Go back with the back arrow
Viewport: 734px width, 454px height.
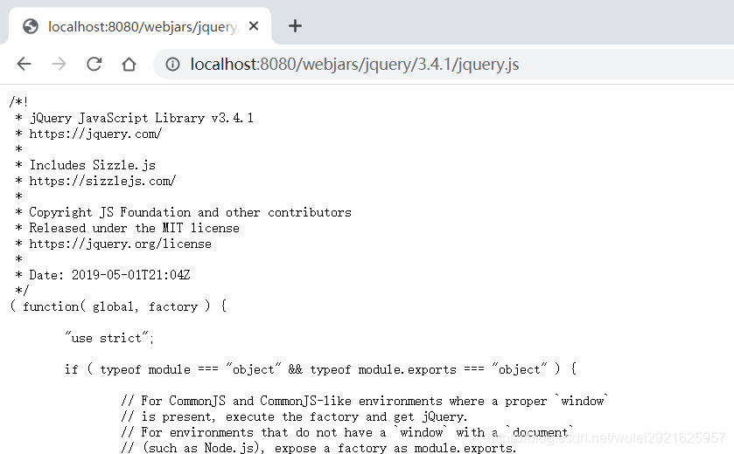coord(24,64)
